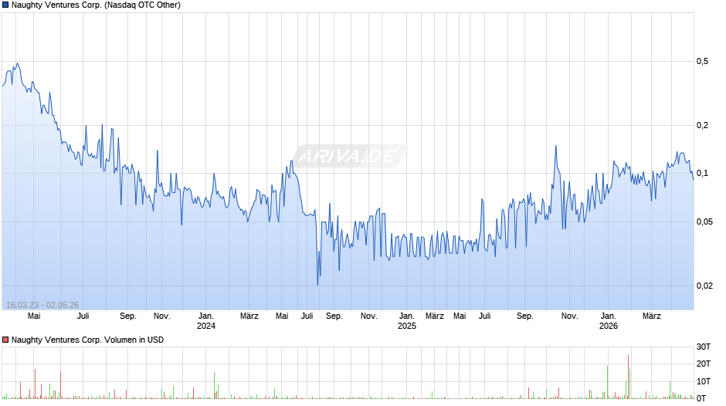Click the 'Nov.' label before Jan. 2026
This screenshot has width=726, height=406.
tap(569, 316)
